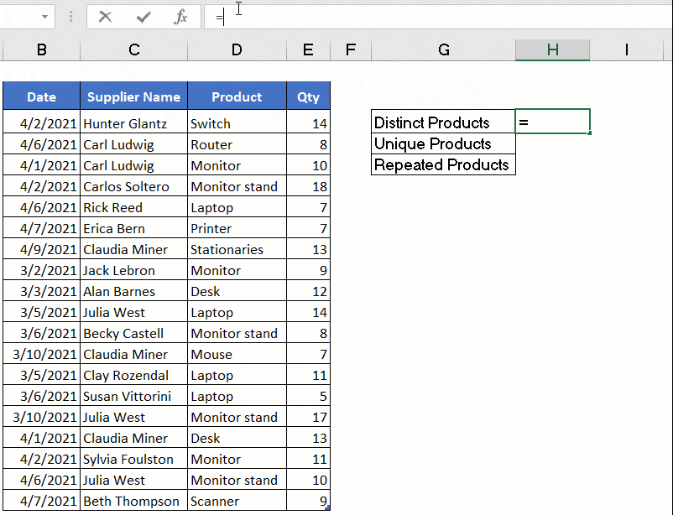Viewport: 673px width, 515px height.
Task: Click the Unique Products cell
Action: [443, 143]
